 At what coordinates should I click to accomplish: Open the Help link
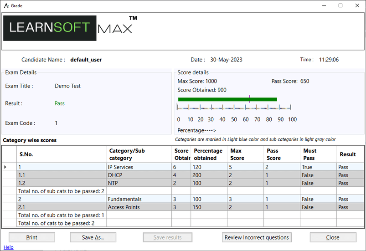coord(8,247)
